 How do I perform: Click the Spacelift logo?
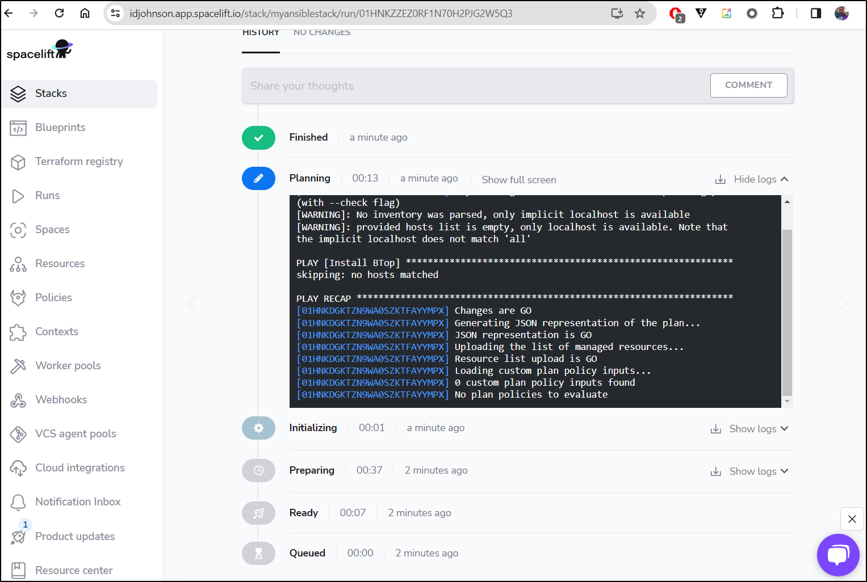[x=40, y=50]
